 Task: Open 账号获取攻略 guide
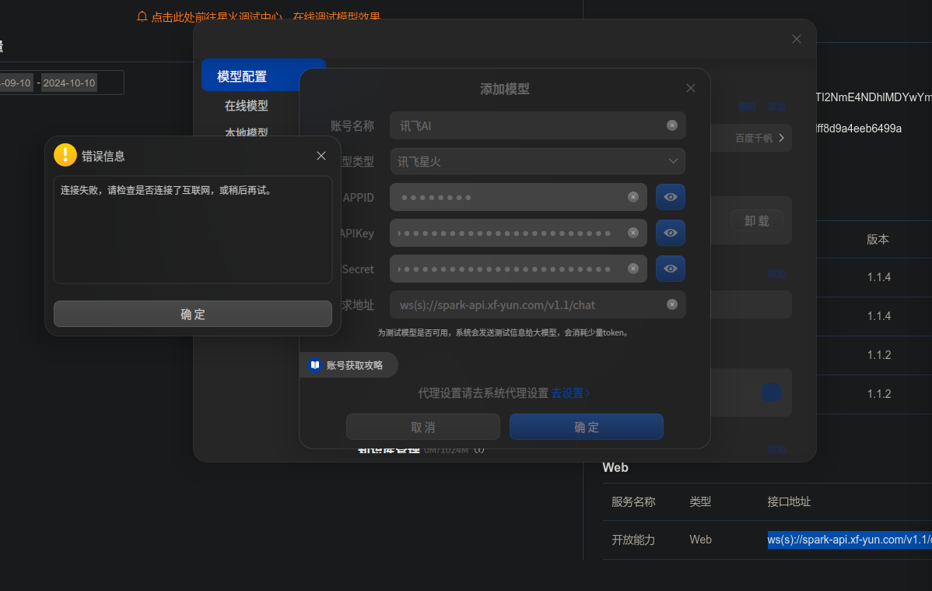click(349, 365)
